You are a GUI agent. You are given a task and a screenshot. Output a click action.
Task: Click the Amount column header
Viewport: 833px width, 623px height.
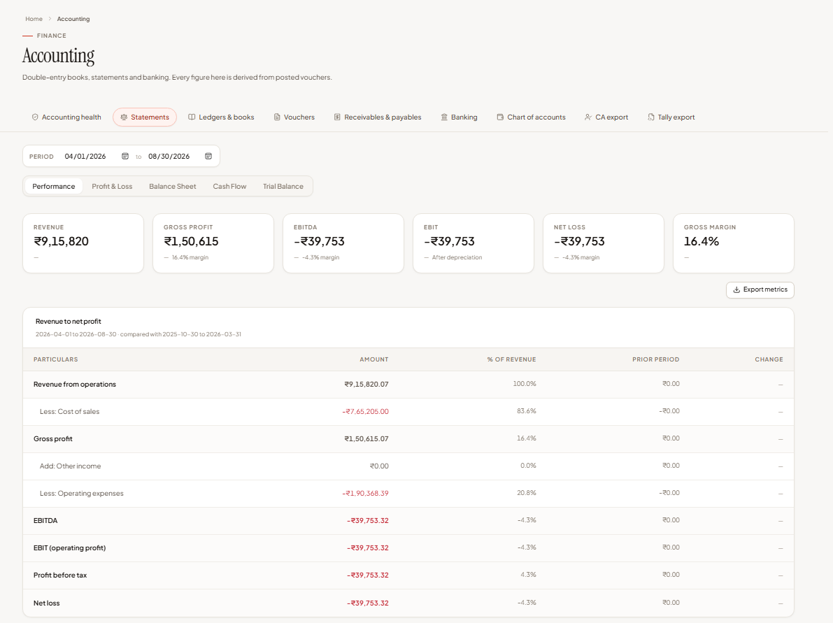374,359
